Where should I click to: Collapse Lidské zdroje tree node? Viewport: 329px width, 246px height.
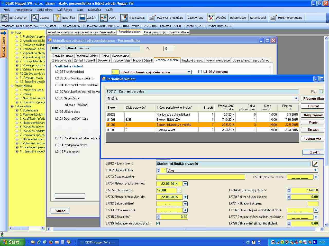point(12,106)
